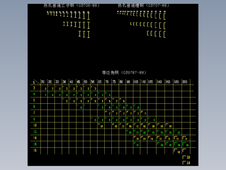Select column header 200 in angle table
This screenshot has height=170, width=226.
(x=185, y=82)
